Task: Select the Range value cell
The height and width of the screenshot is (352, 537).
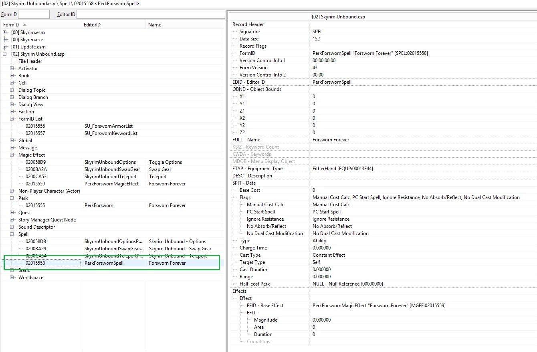Action: click(x=423, y=277)
